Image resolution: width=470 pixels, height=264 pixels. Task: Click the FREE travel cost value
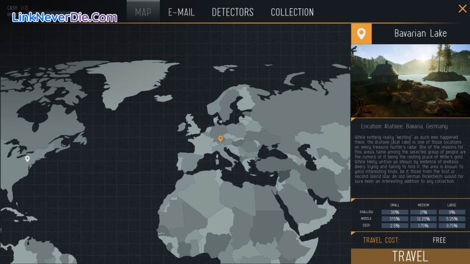coord(439,240)
